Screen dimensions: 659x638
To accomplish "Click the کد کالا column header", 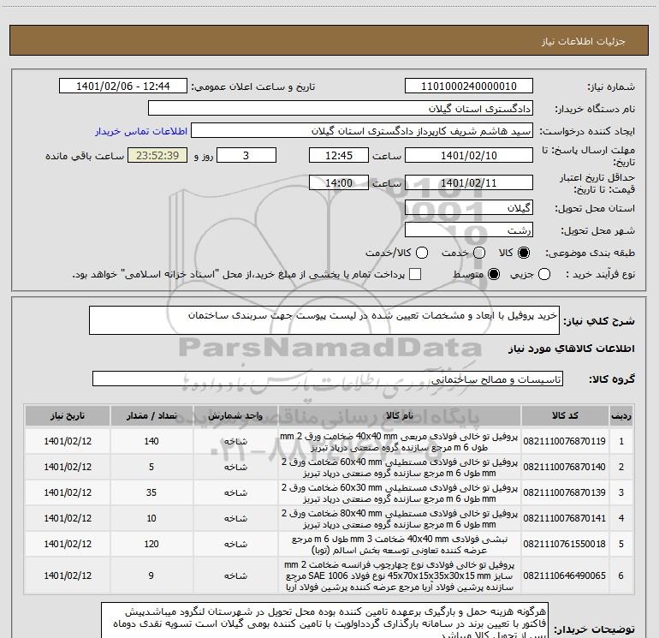I will 565,415.
